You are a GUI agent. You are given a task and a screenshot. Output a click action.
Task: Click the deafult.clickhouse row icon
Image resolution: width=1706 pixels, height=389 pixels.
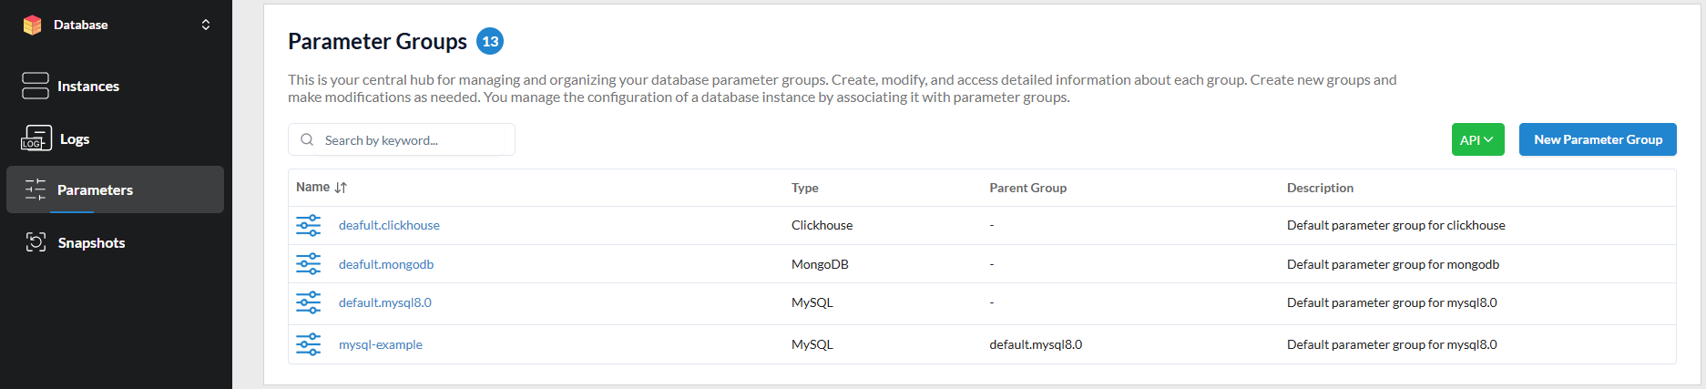[x=309, y=225]
